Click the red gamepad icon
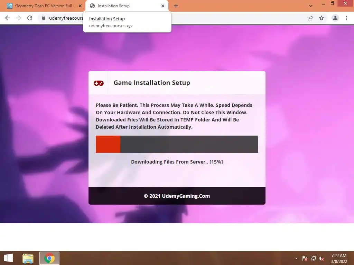Viewport: 354px width, 265px height. click(99, 83)
